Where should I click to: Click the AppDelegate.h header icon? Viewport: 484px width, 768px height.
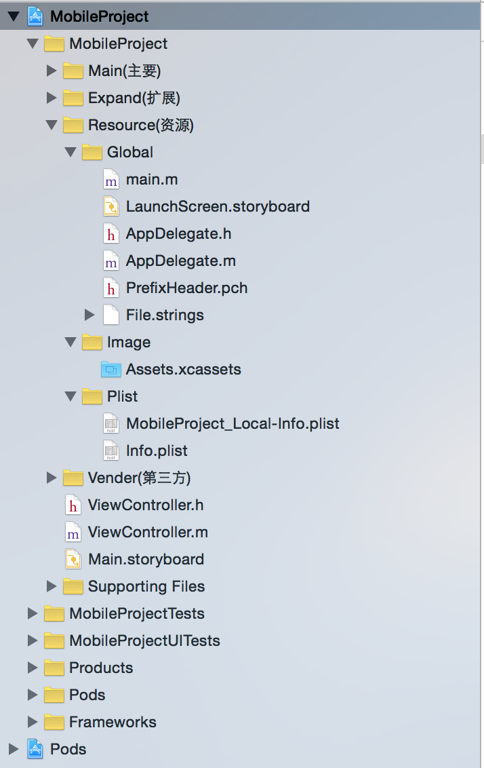[110, 234]
